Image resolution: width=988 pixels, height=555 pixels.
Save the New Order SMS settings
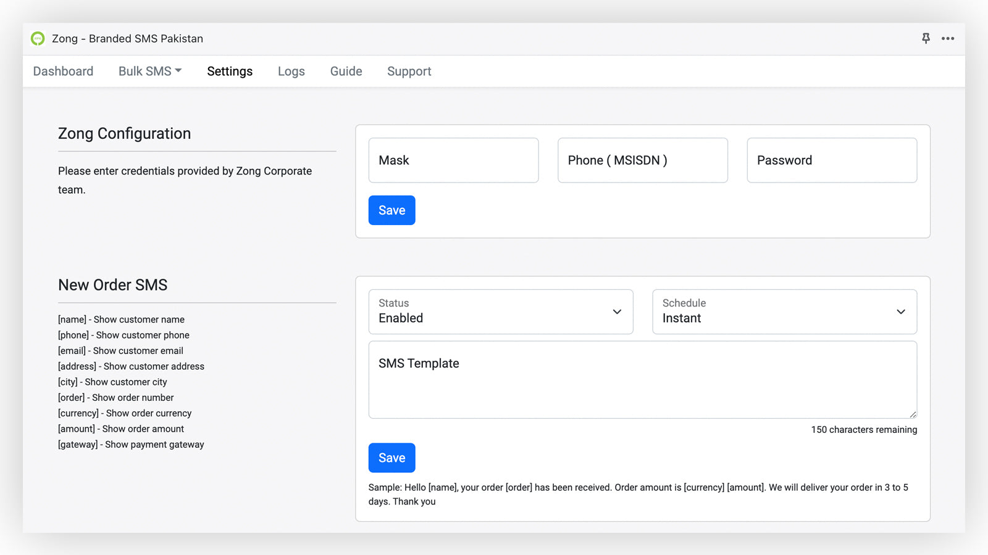coord(392,458)
